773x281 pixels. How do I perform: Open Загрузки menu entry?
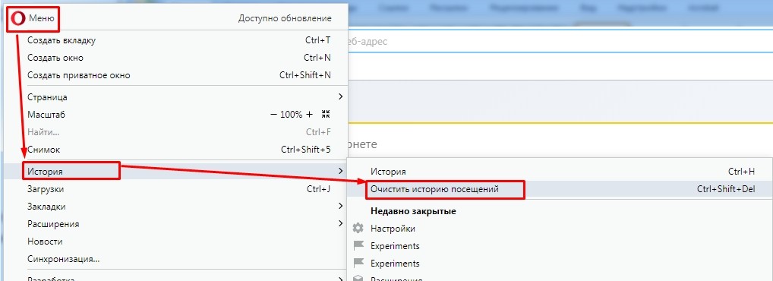176,189
